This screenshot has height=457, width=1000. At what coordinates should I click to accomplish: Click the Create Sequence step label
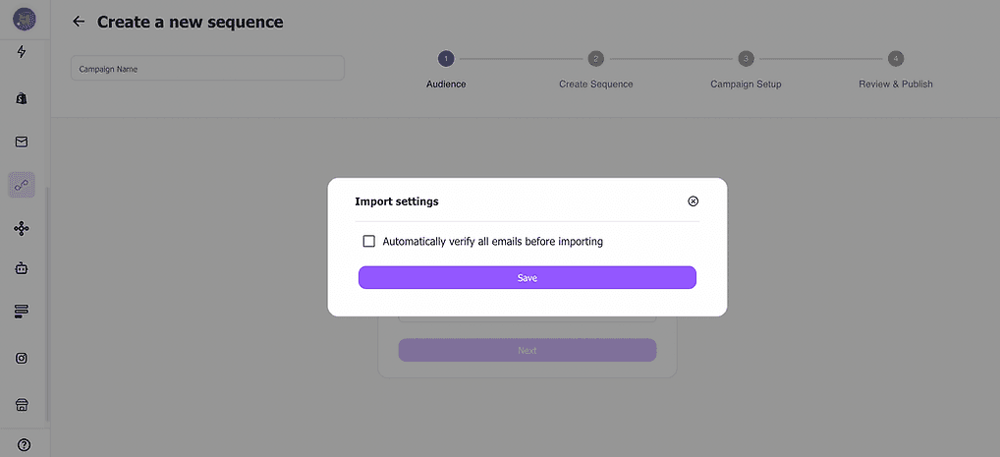[595, 85]
